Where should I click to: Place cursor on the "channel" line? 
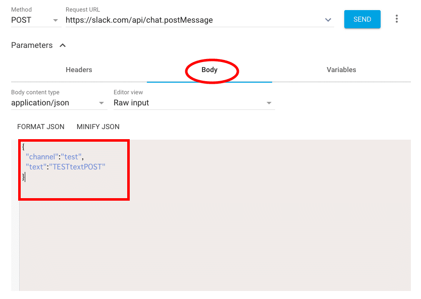coord(55,157)
